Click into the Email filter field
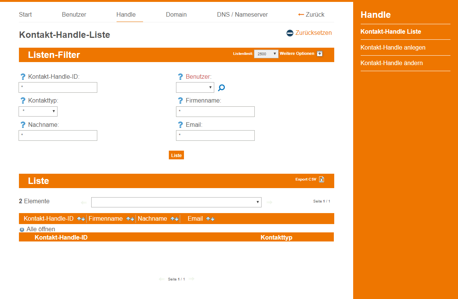Screen dimensions: 458x299 point(215,135)
